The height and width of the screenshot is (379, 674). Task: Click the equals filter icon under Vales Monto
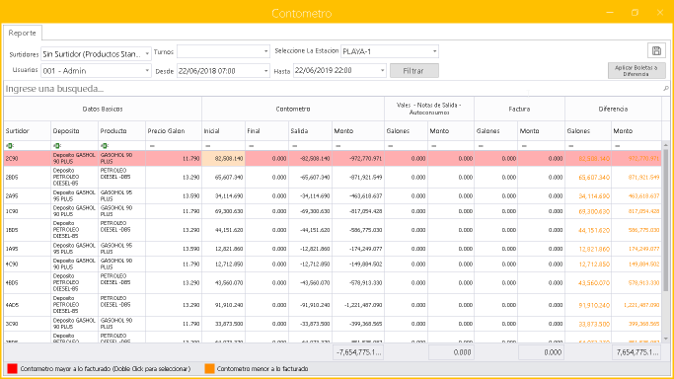pos(434,146)
